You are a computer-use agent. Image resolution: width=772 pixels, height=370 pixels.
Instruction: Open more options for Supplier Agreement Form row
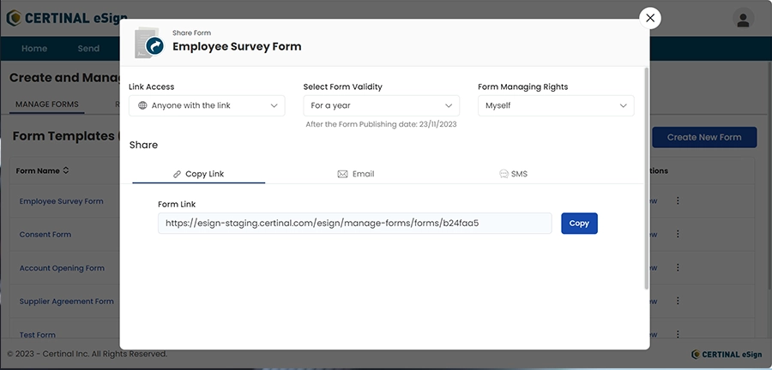coord(678,301)
